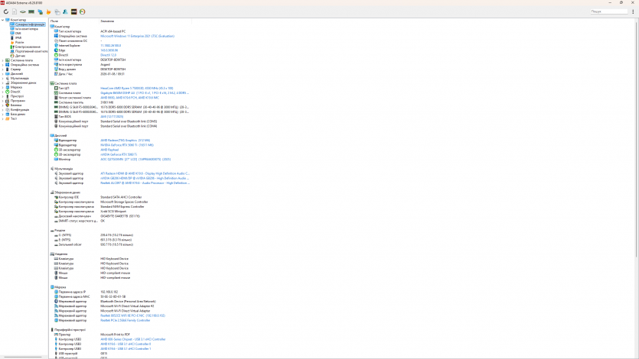The width and height of the screenshot is (639, 359).
Task: Open the Тест tree item
Action: point(13,118)
